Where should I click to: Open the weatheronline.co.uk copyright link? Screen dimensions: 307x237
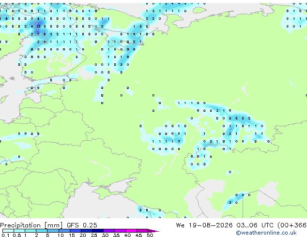(266, 233)
